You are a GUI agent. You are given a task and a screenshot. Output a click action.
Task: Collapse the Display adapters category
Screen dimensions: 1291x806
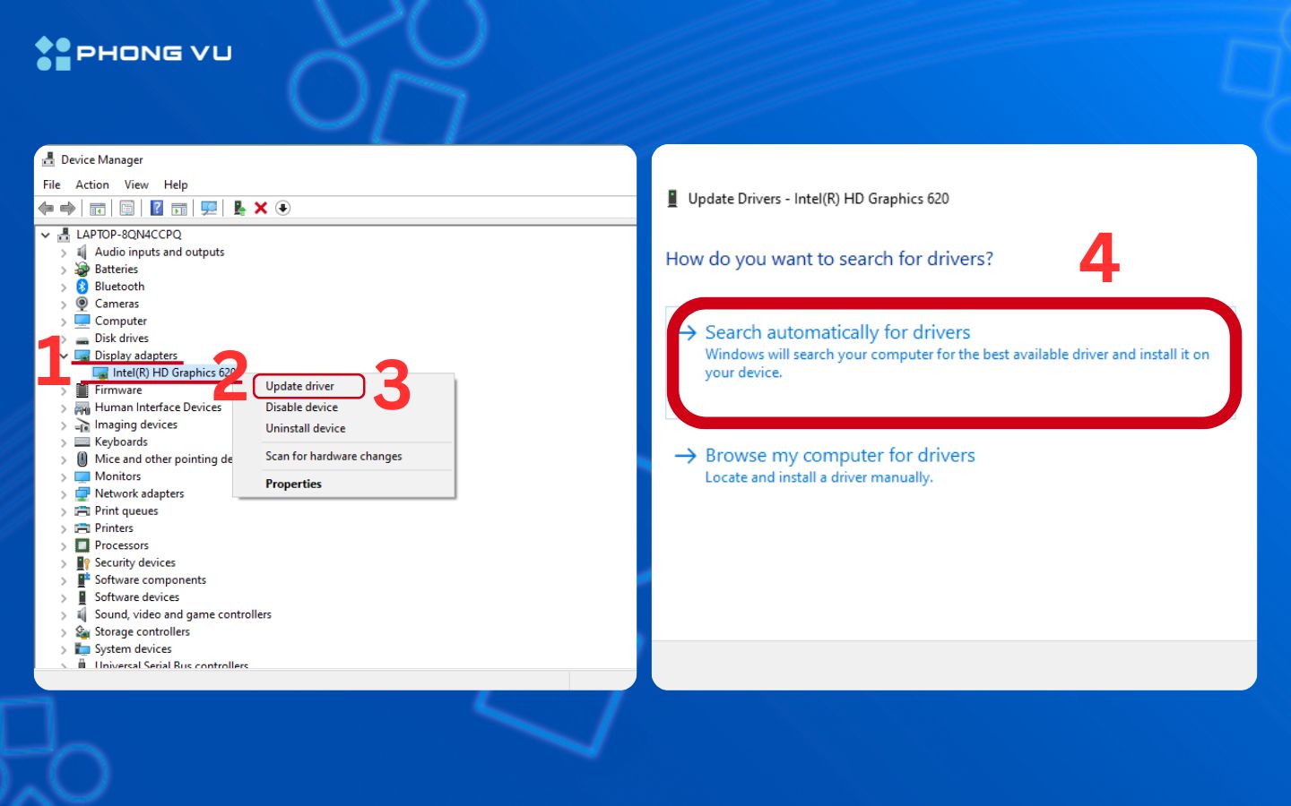click(x=64, y=356)
